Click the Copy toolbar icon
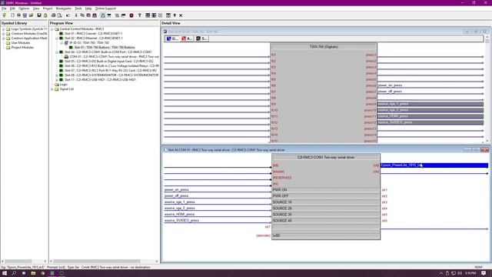 click(x=82, y=15)
